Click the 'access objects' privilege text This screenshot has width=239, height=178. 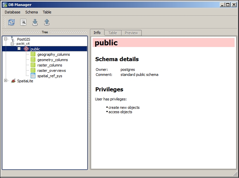[x=120, y=112]
